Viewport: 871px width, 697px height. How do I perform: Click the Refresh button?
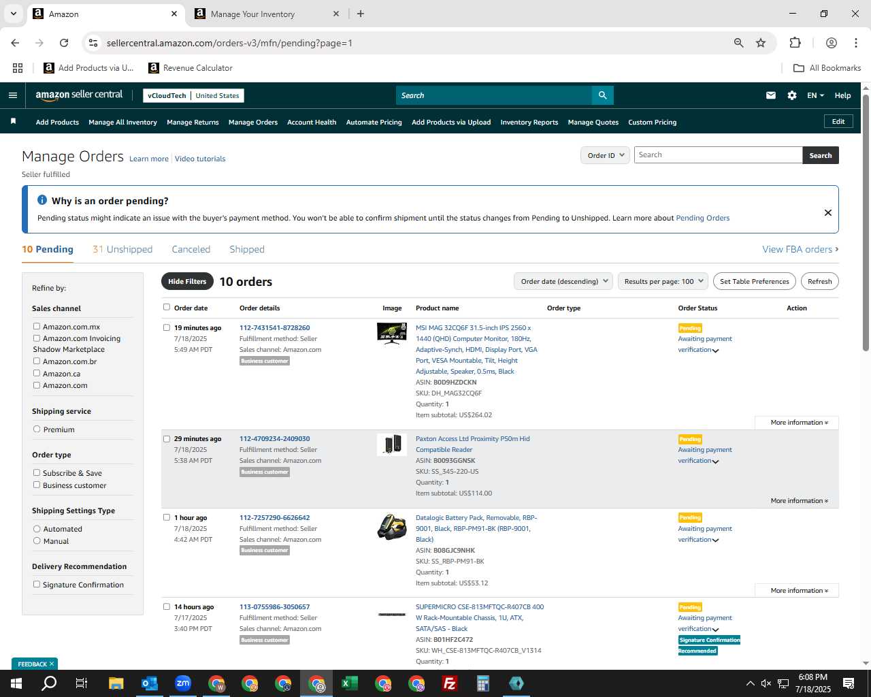(x=820, y=281)
